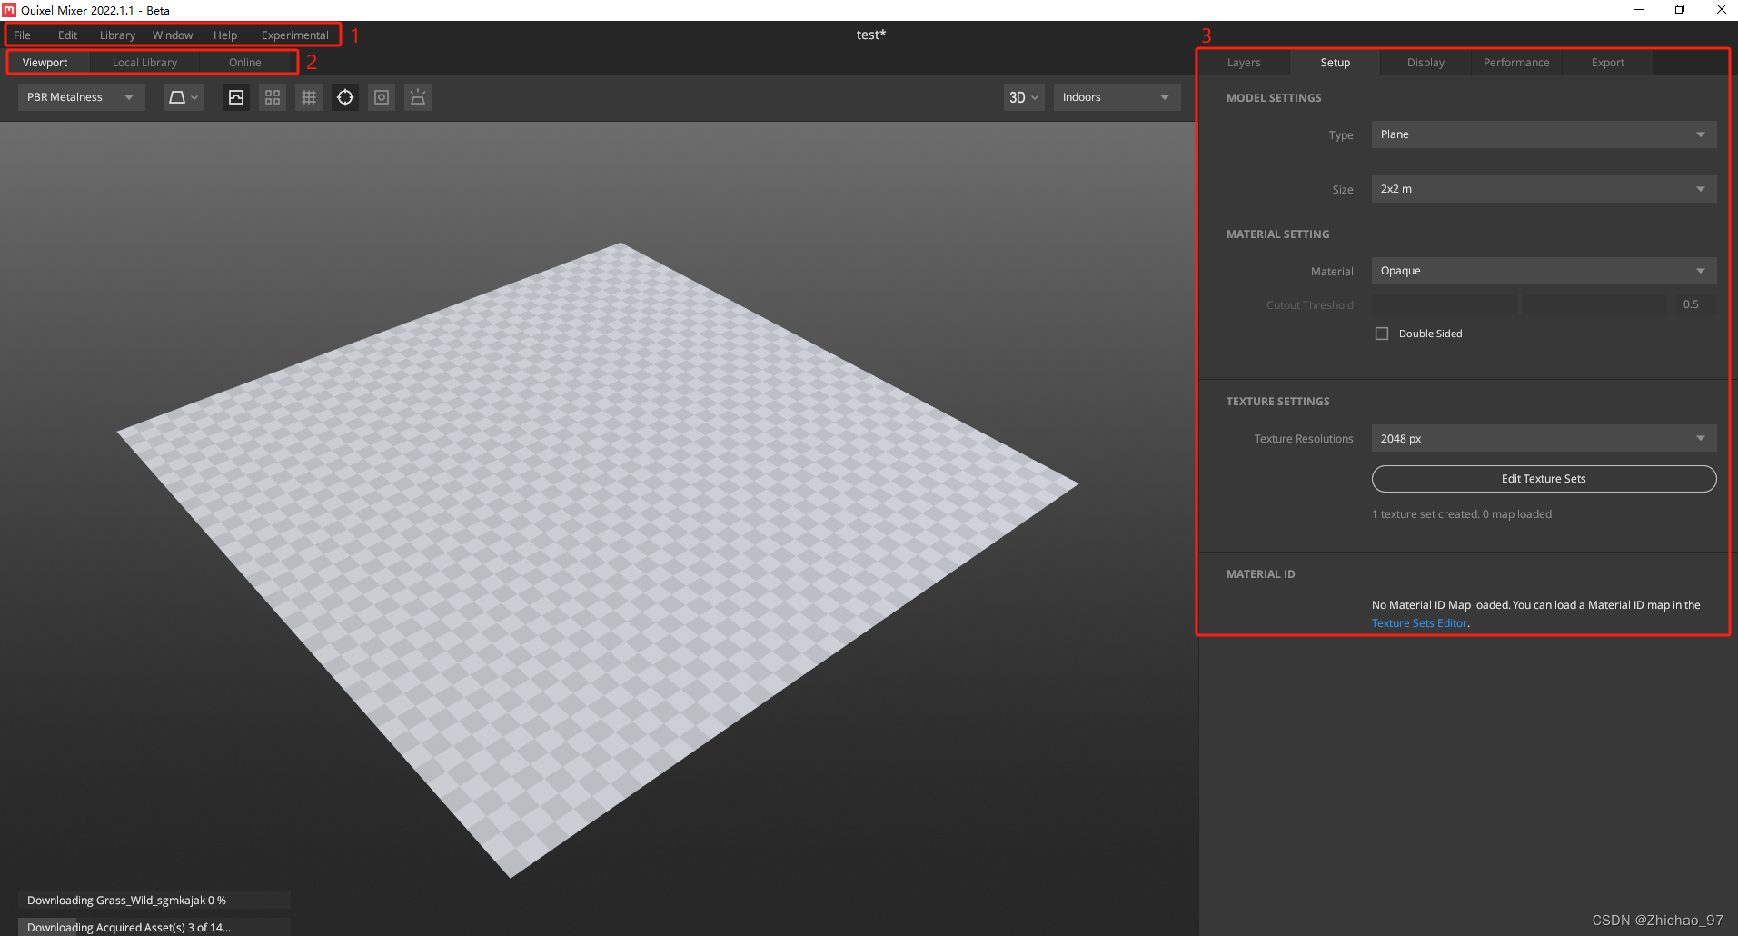
Task: Click the lighting toggle viewport icon
Action: click(x=417, y=96)
